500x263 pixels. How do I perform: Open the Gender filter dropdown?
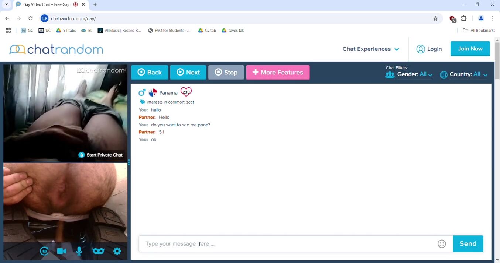414,74
